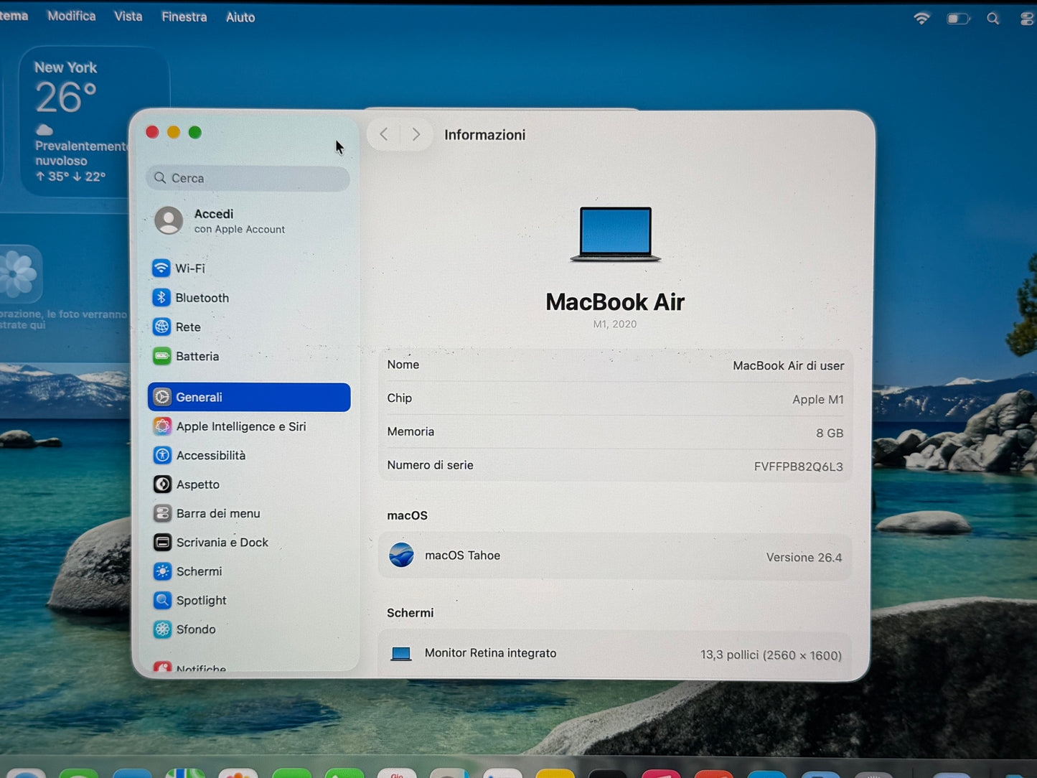Screen dimensions: 1037x778
Task: Open the Vista menu
Action: pyautogui.click(x=128, y=16)
